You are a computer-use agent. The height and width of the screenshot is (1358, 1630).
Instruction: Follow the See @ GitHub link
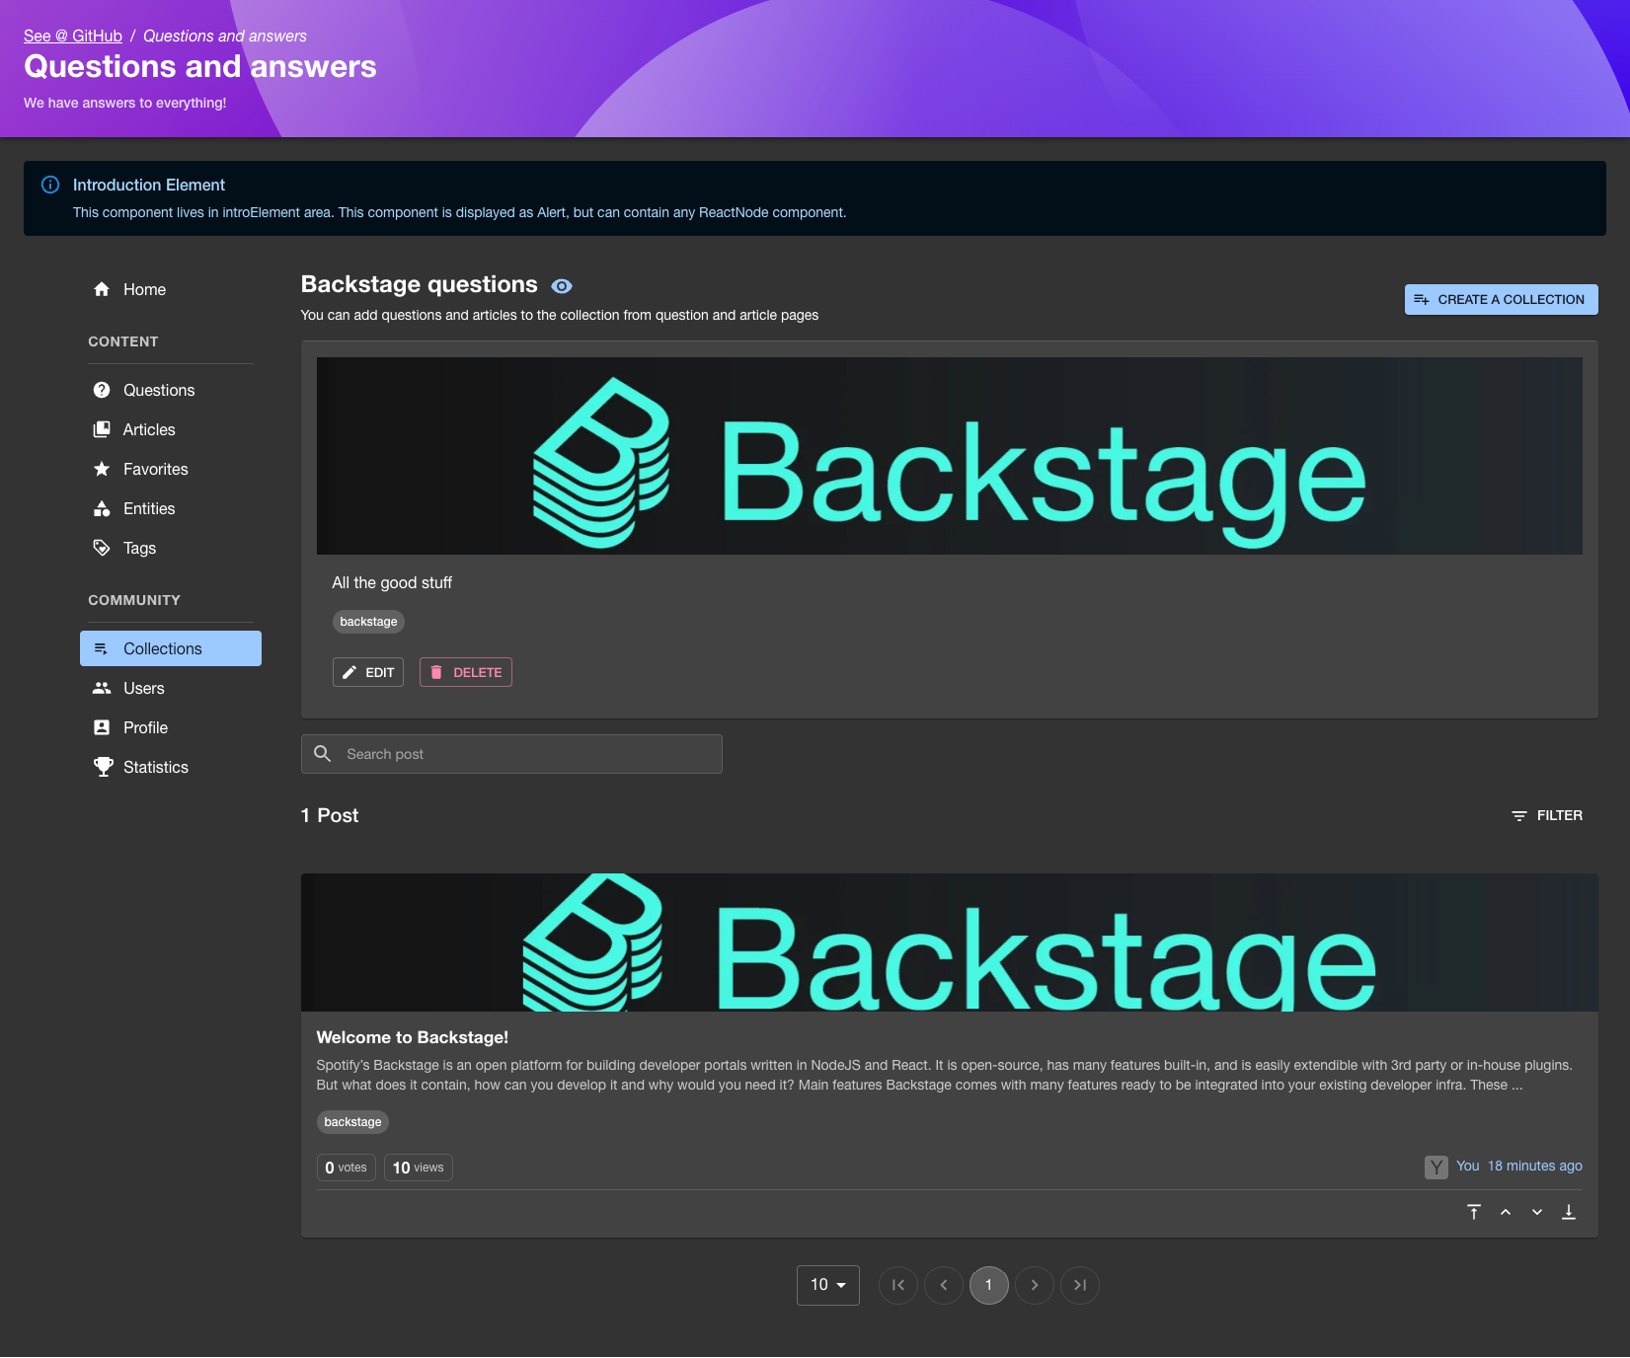click(x=73, y=36)
